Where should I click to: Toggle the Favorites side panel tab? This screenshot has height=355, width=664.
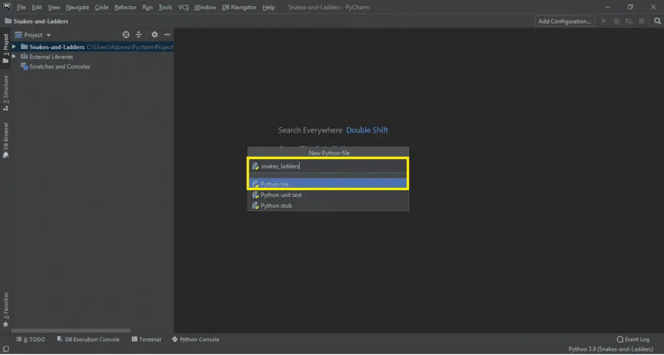(6, 309)
